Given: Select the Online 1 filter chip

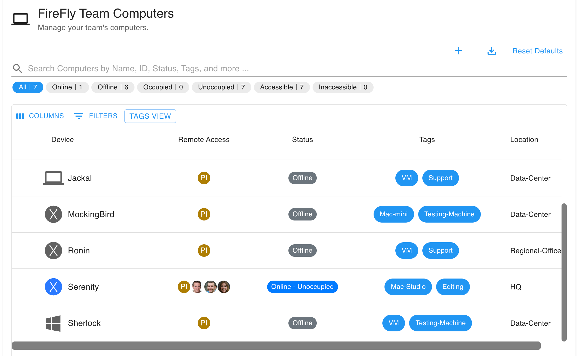Looking at the screenshot, I should coord(67,87).
